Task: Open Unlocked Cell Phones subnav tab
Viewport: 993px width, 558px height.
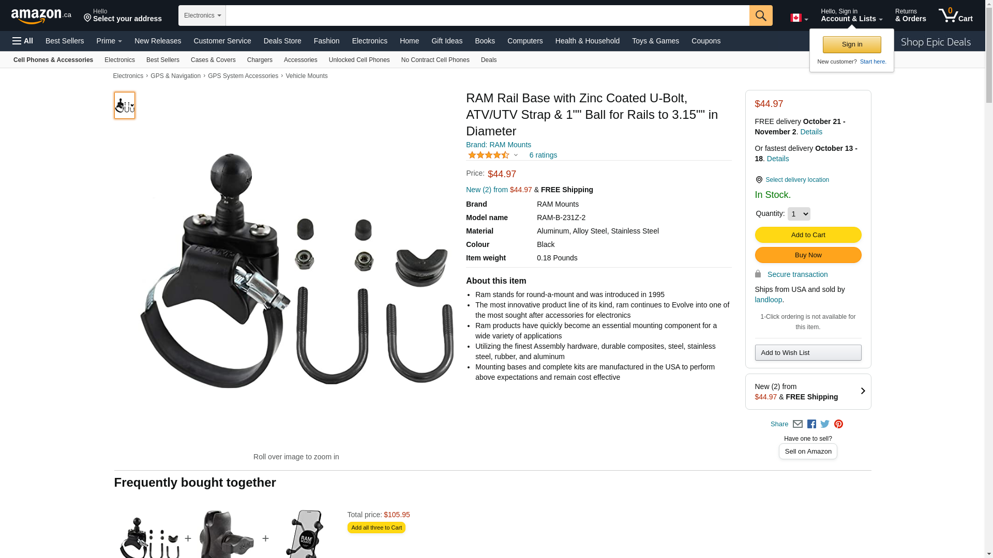Action: coord(359,60)
